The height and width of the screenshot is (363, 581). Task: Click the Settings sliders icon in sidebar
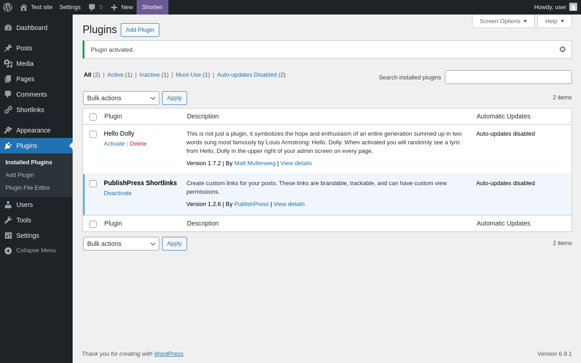point(8,235)
